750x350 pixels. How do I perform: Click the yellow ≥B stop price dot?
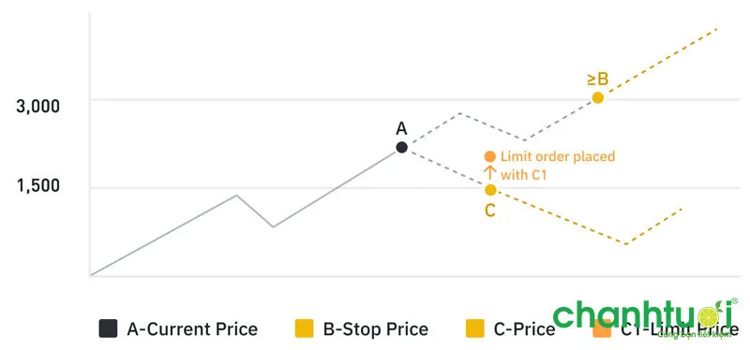click(x=598, y=98)
